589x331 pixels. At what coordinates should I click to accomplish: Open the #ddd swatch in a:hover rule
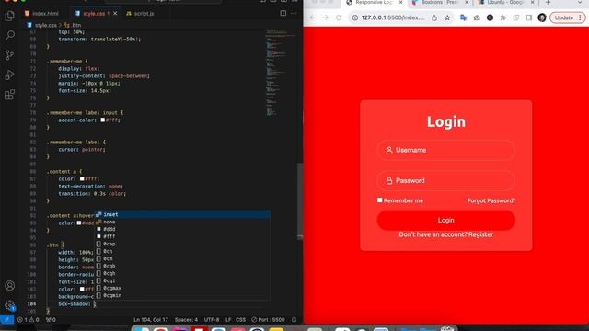click(x=79, y=223)
